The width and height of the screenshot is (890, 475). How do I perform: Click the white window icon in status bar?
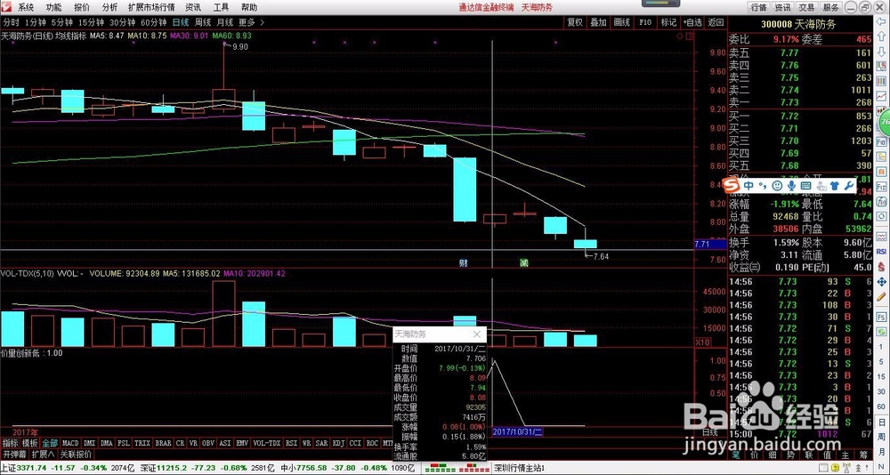click(x=823, y=468)
